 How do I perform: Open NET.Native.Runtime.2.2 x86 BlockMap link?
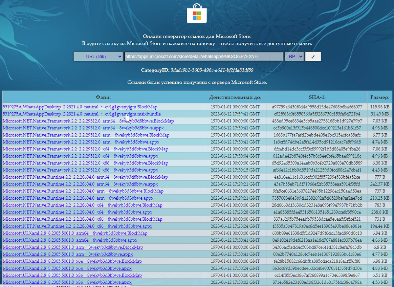tap(82, 219)
